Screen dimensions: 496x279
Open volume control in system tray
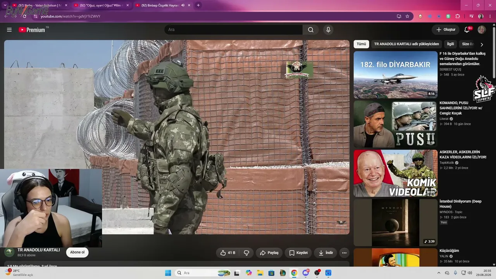pos(470,273)
